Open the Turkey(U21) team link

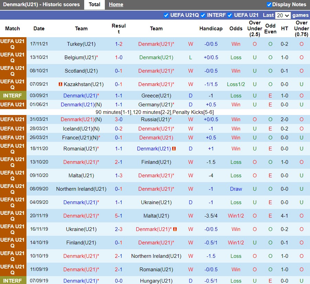[81, 44]
